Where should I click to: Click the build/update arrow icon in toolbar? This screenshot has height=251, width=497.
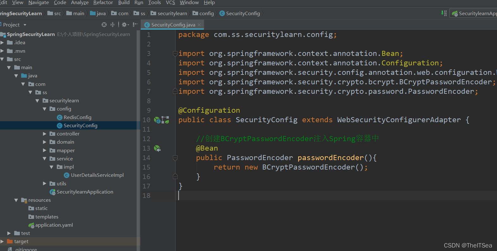coord(444,13)
